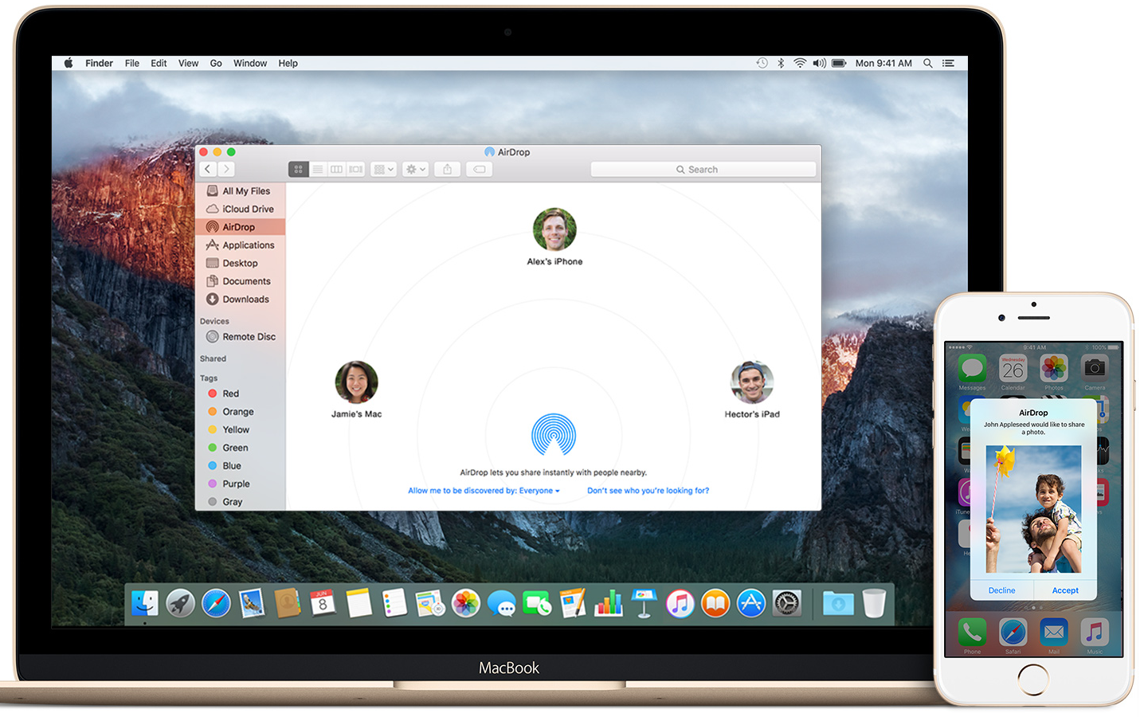Open the Apple menu
Image resolution: width=1144 pixels, height=717 pixels.
click(x=69, y=63)
